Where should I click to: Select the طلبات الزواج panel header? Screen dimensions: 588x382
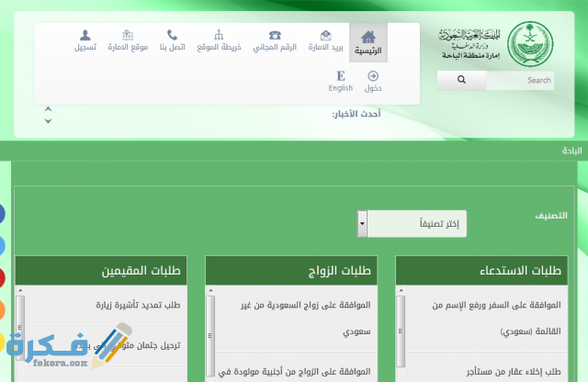coord(291,270)
